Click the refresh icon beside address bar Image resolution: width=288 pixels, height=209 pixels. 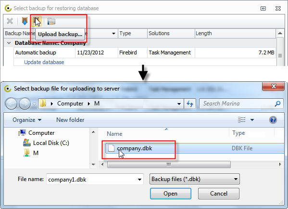190,104
